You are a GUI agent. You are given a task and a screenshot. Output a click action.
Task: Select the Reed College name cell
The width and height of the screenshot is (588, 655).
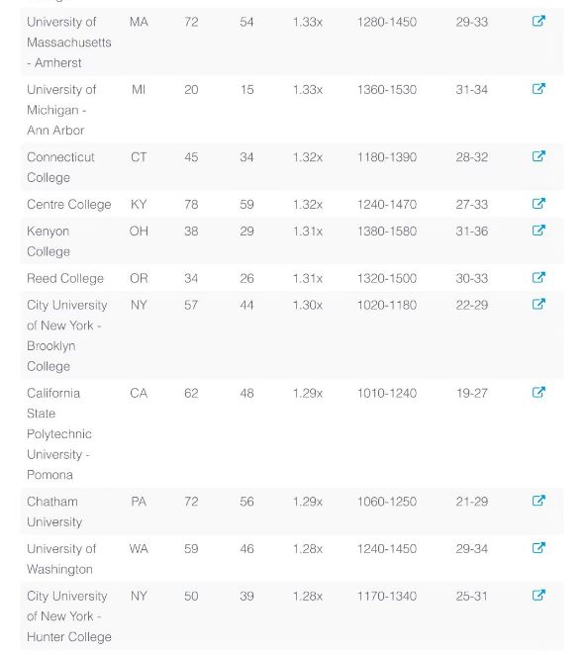coord(65,278)
